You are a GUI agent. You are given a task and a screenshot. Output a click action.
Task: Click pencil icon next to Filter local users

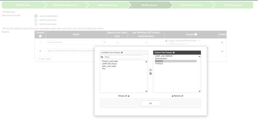189,44
